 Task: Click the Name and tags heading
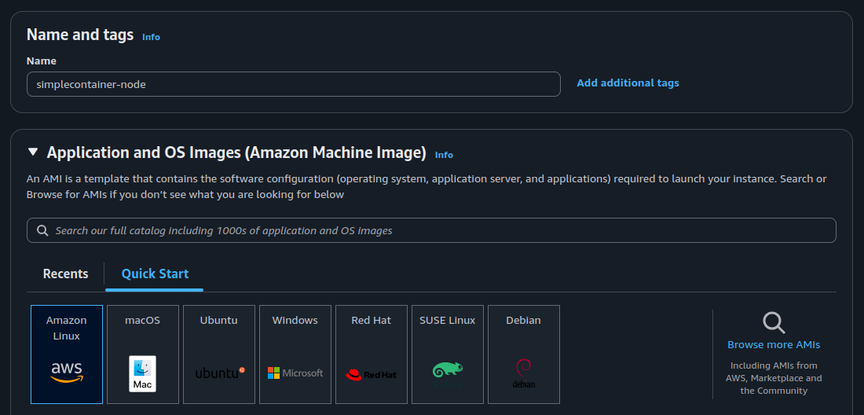point(80,35)
